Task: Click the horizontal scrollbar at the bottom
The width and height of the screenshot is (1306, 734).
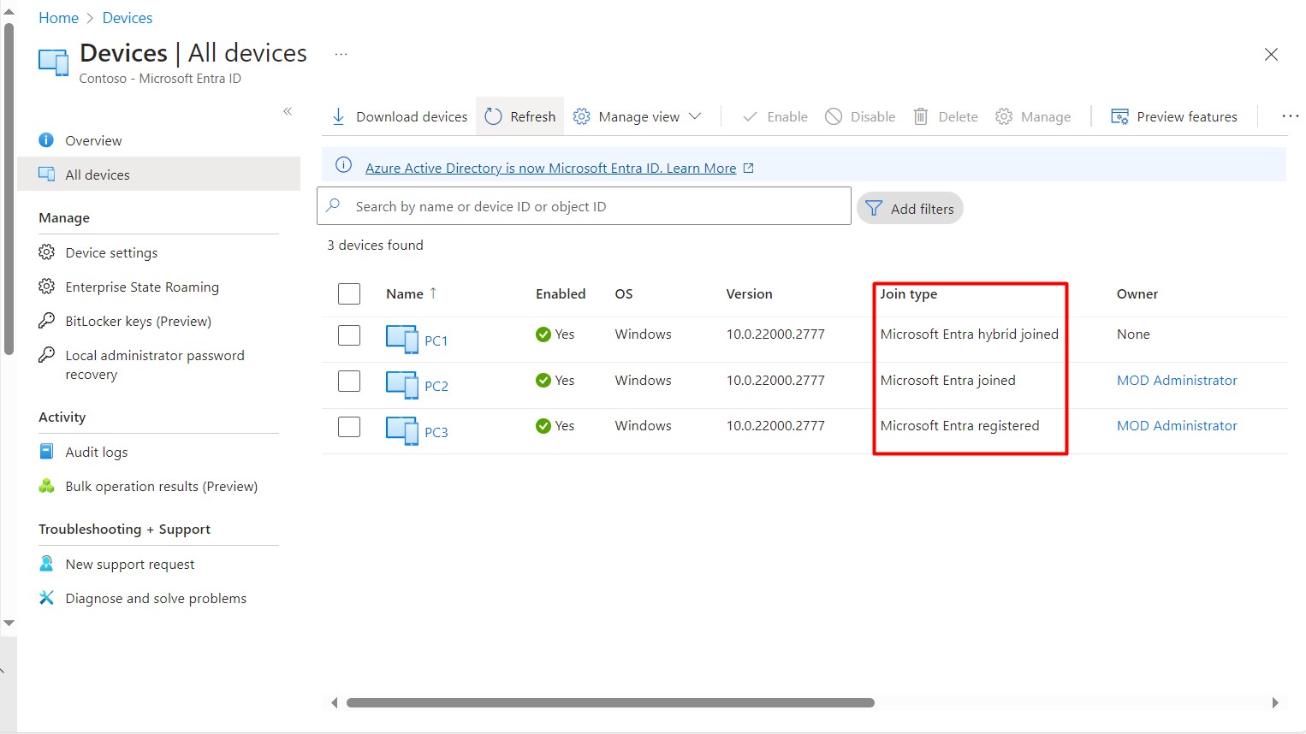Action: coord(610,703)
